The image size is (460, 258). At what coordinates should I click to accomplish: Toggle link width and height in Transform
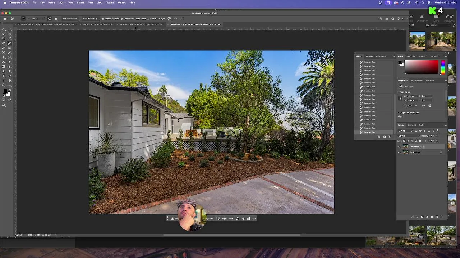point(400,98)
